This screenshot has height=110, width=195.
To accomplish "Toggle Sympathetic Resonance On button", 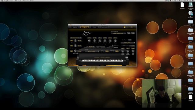I will point(72,46).
